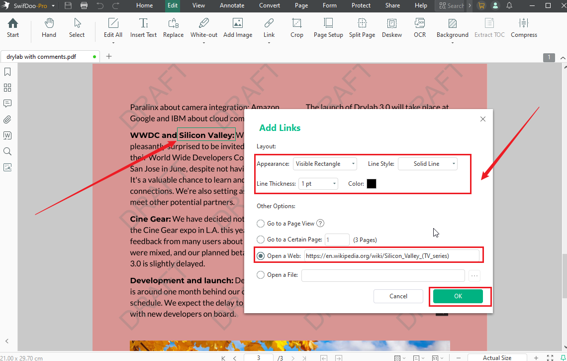Open the Actual Size zoom dropdown

pos(497,358)
